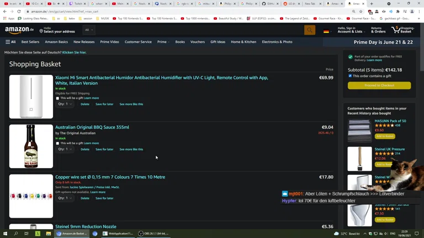The width and height of the screenshot is (424, 238).
Task: Click the orange search magnifier button
Action: (310, 30)
